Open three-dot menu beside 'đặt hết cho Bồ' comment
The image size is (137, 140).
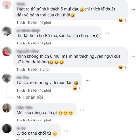(107, 33)
